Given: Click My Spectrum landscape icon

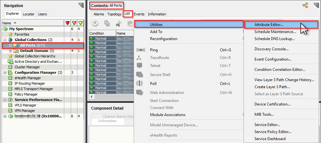Looking at the screenshot, I should [5, 29].
